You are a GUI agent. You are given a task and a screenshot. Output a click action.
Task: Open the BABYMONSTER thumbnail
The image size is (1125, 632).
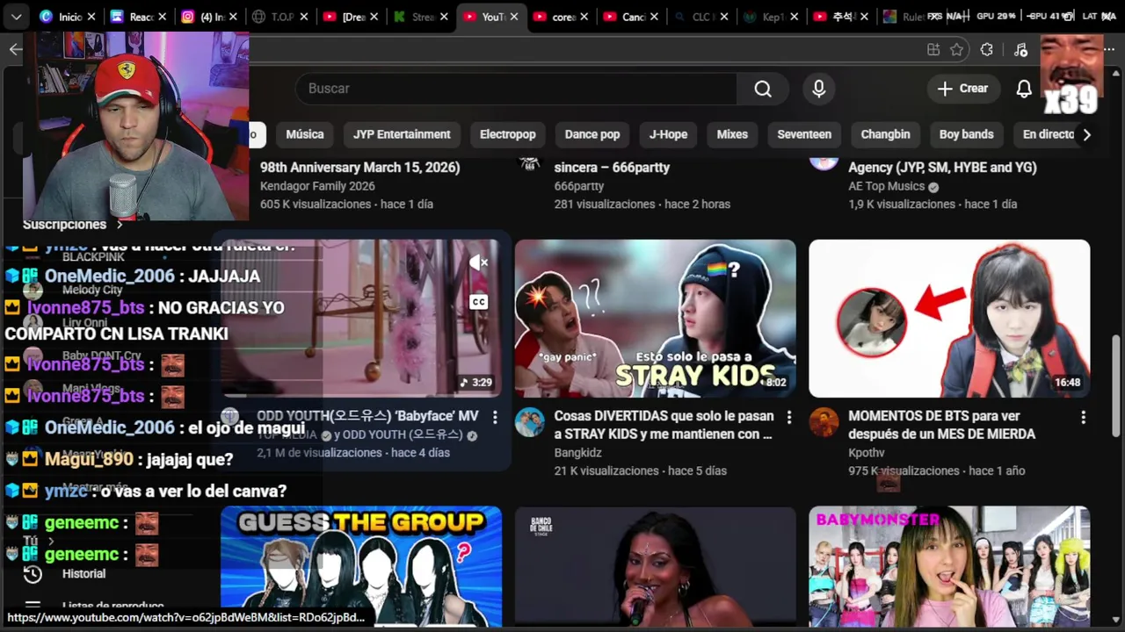949,565
